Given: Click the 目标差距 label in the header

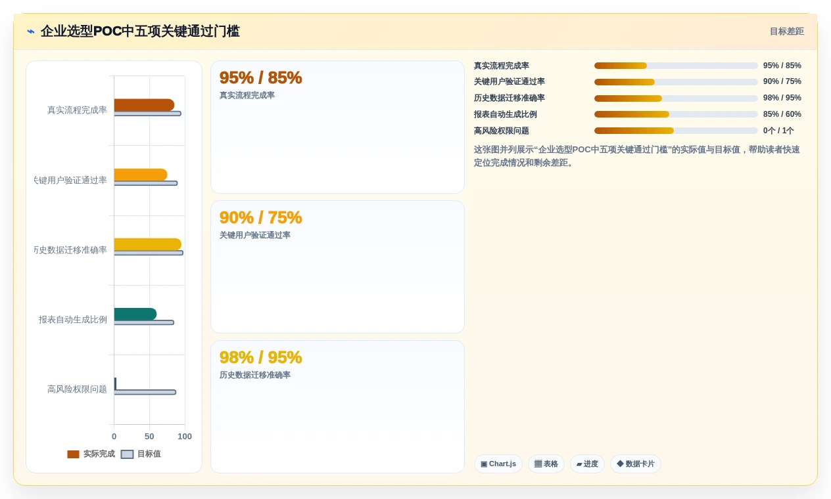Looking at the screenshot, I should (x=786, y=32).
